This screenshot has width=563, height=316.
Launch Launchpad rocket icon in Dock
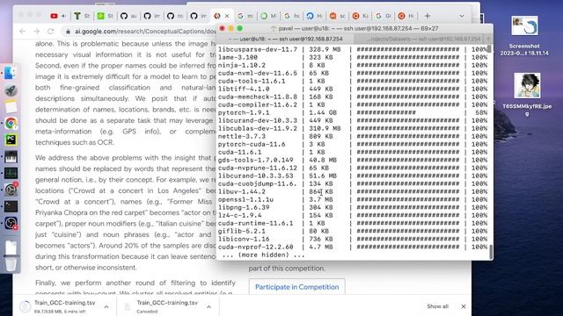11,90
